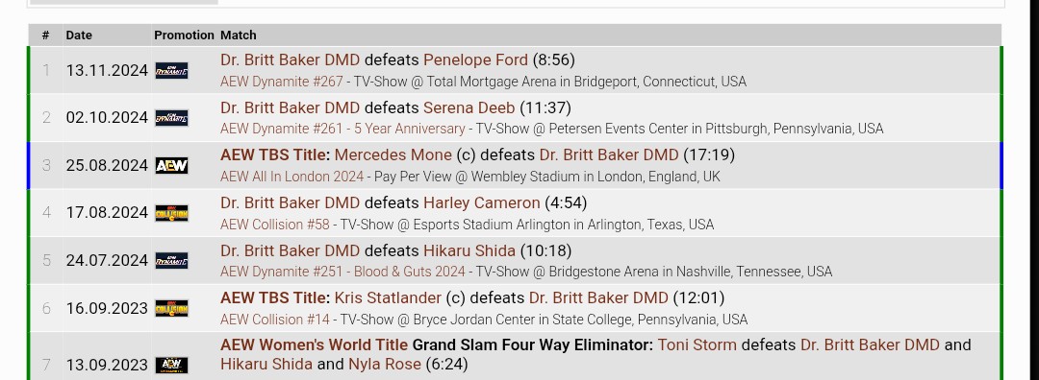Image resolution: width=1039 pixels, height=380 pixels.
Task: Open AEW Dynamite #261 - 5 Year Anniversary
Action: (x=342, y=129)
